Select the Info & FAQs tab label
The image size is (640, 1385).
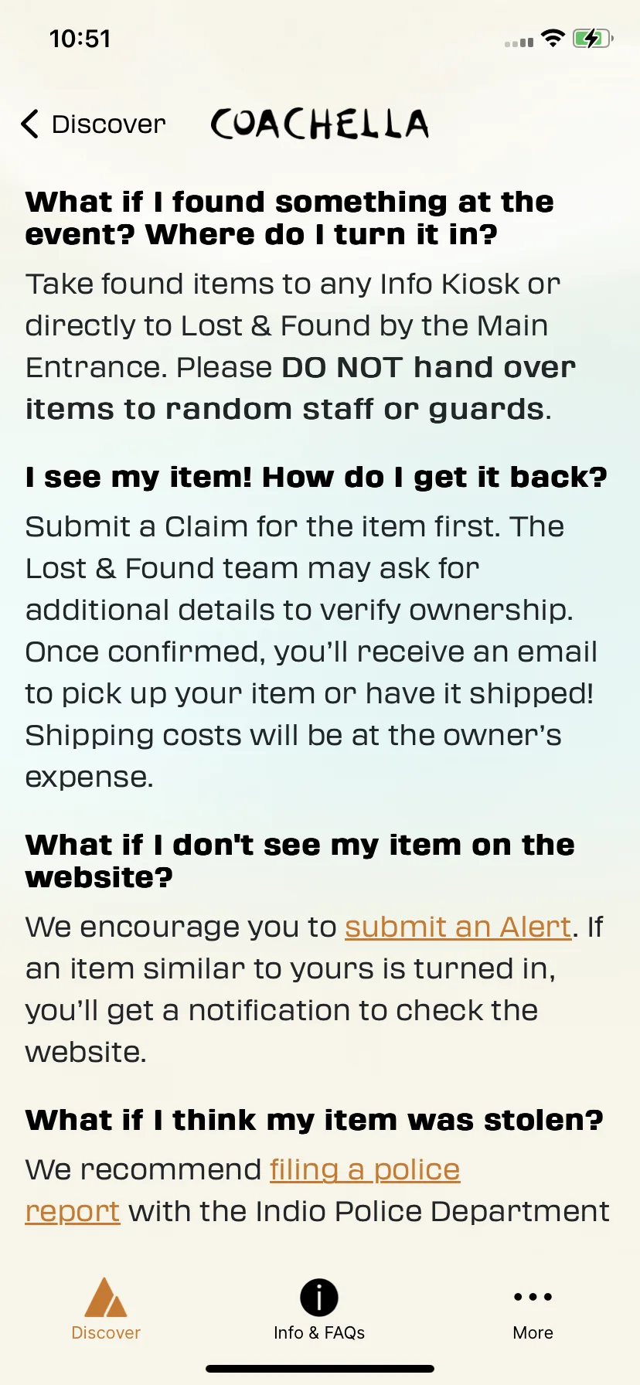click(319, 1332)
